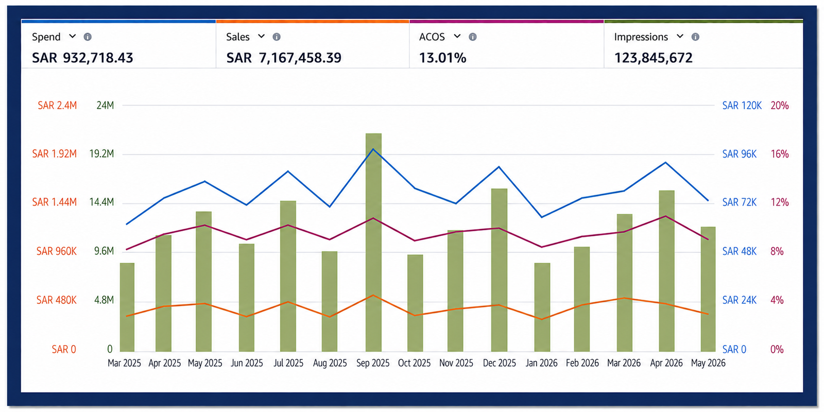Click the SAR 1.44M sales axis label
The width and height of the screenshot is (824, 412).
pyautogui.click(x=55, y=202)
